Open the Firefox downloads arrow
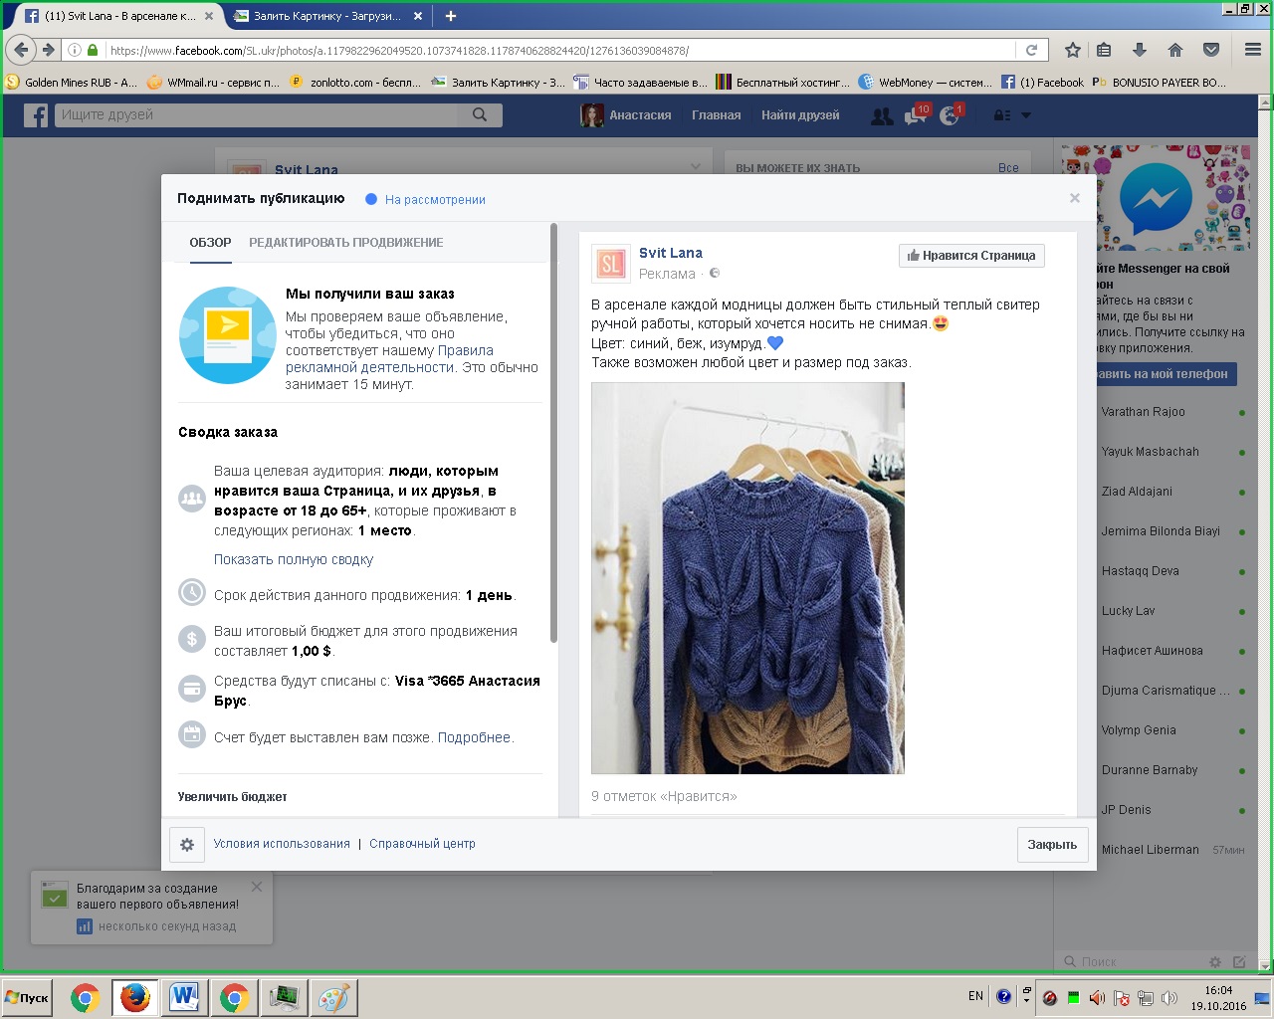The height and width of the screenshot is (1019, 1274). [x=1140, y=50]
